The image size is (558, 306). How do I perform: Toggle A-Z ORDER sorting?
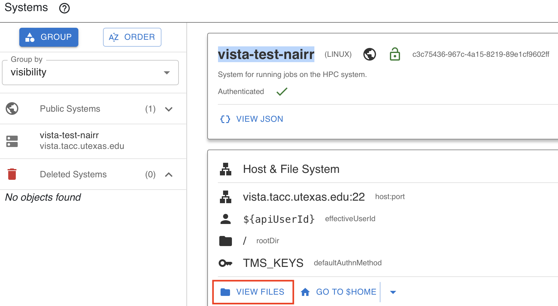[x=132, y=37]
